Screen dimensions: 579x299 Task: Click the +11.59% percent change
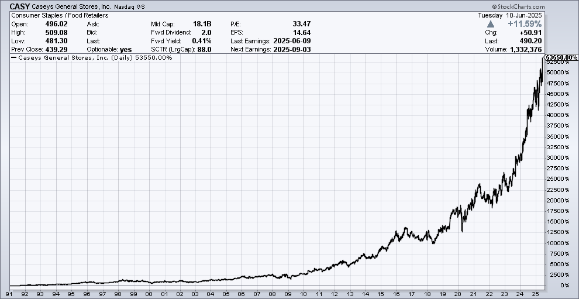click(x=525, y=24)
